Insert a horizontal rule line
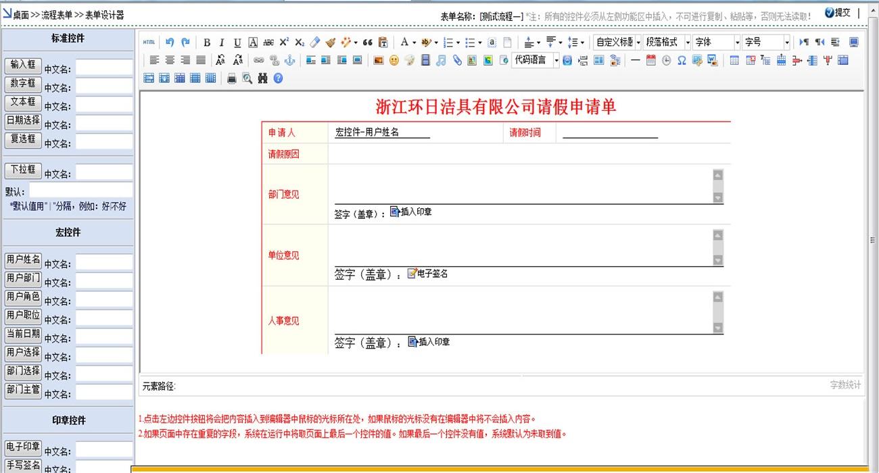Image resolution: width=879 pixels, height=473 pixels. click(635, 60)
